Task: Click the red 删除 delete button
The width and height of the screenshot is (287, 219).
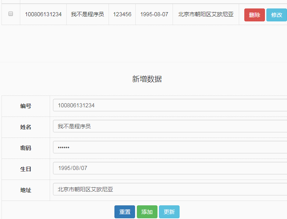Action: (254, 15)
